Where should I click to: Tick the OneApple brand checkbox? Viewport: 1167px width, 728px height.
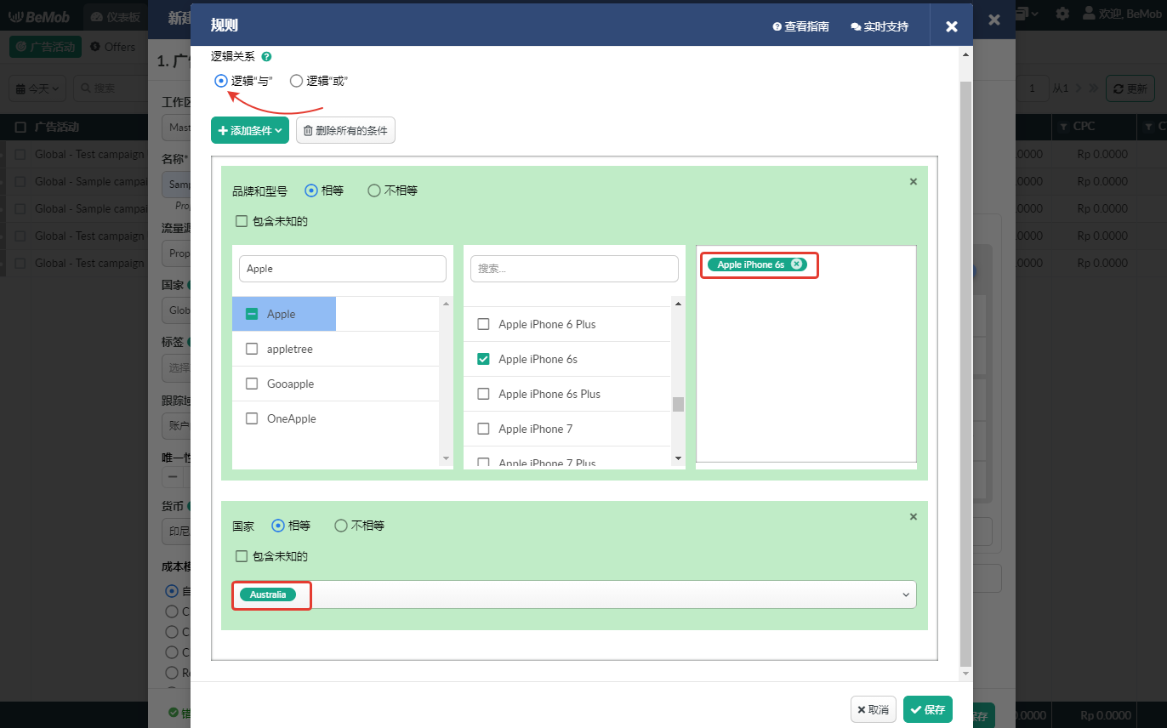point(252,418)
